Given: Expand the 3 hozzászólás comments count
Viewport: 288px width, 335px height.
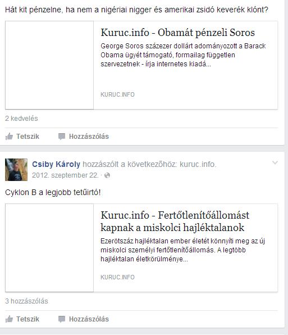Looking at the screenshot, I should click(26, 301).
